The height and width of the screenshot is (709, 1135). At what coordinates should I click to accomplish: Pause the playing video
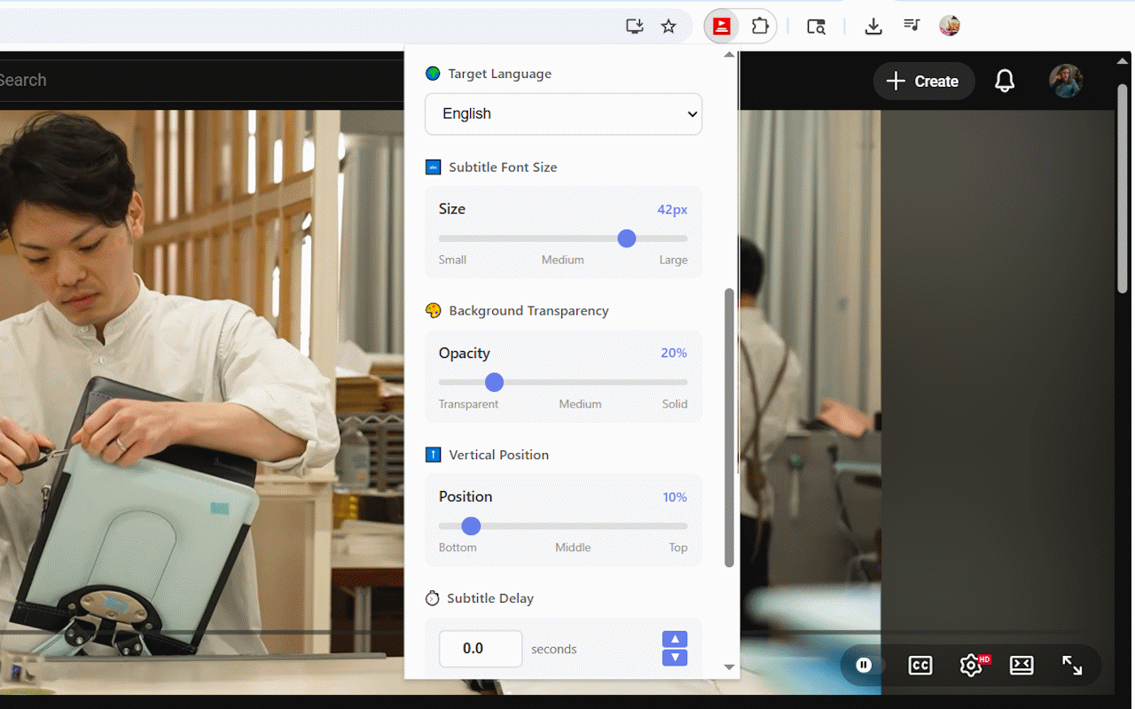click(x=864, y=665)
